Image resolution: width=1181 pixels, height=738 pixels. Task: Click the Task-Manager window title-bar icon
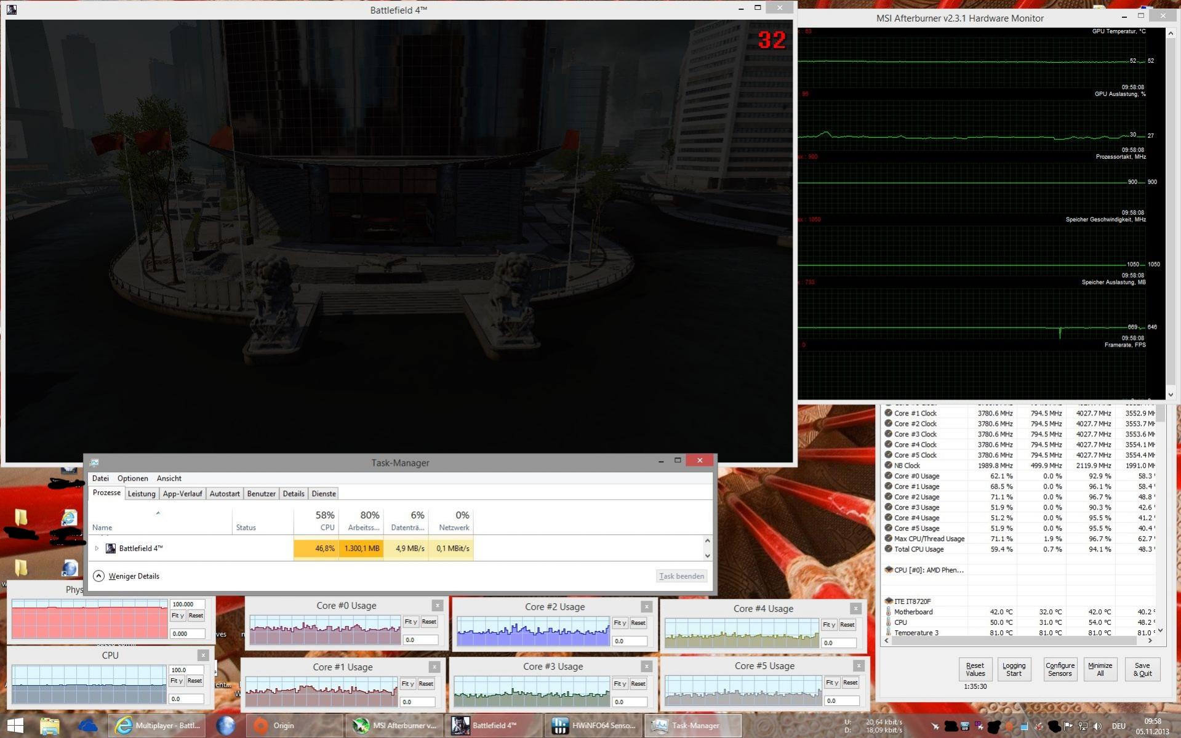94,462
